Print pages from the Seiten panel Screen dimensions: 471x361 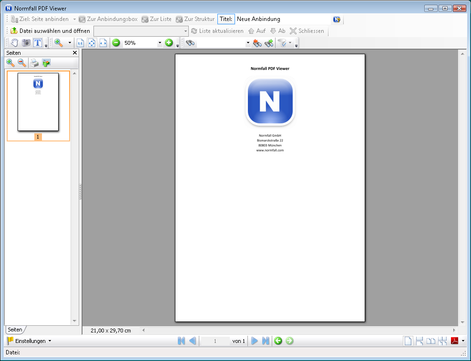point(34,63)
